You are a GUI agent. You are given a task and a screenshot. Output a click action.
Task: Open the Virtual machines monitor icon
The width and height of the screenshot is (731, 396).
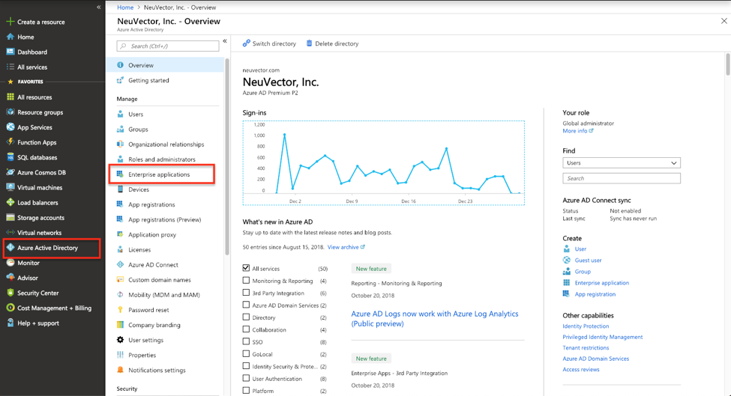coord(10,187)
